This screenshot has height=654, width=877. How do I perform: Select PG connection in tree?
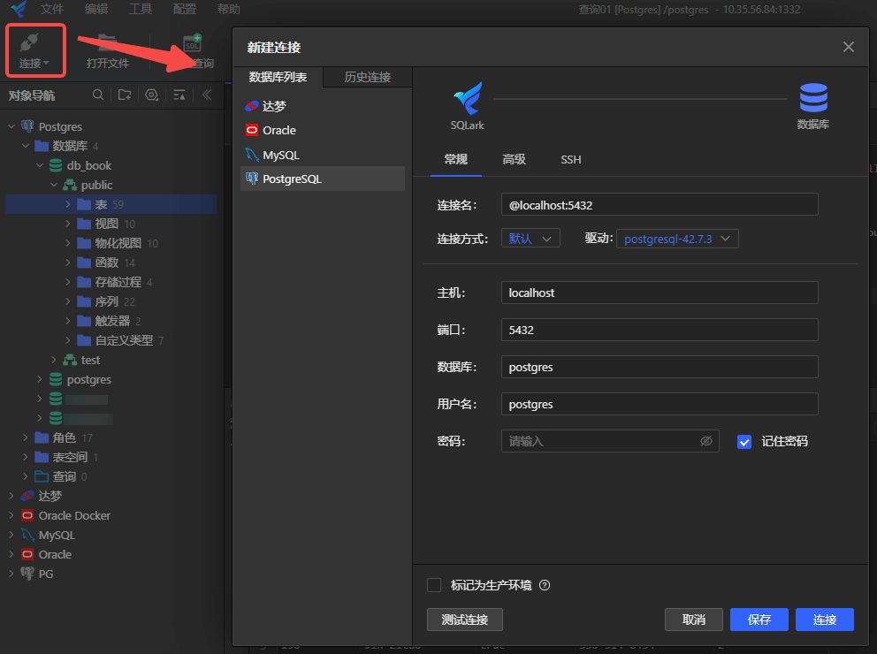click(x=46, y=574)
